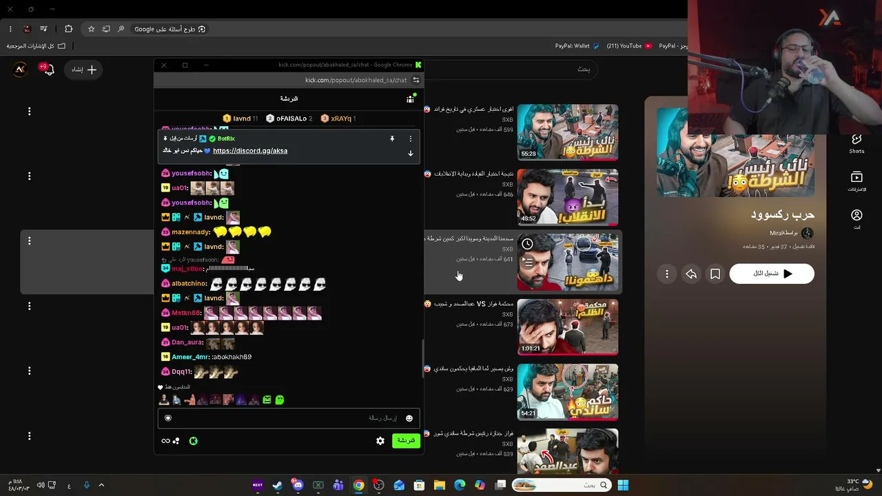Send message with green chat button
Viewport: 882px width, 496px height.
(x=406, y=441)
